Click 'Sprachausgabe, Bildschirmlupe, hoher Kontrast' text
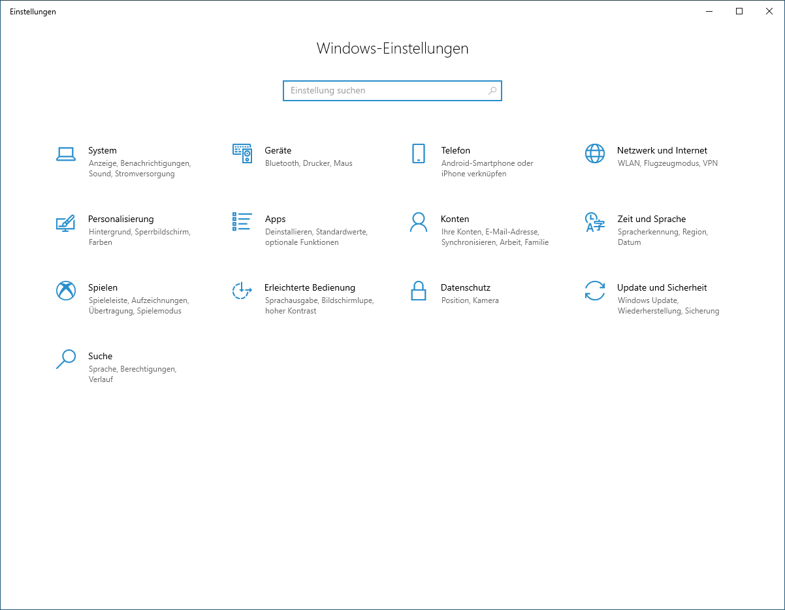The image size is (785, 610). (x=319, y=306)
